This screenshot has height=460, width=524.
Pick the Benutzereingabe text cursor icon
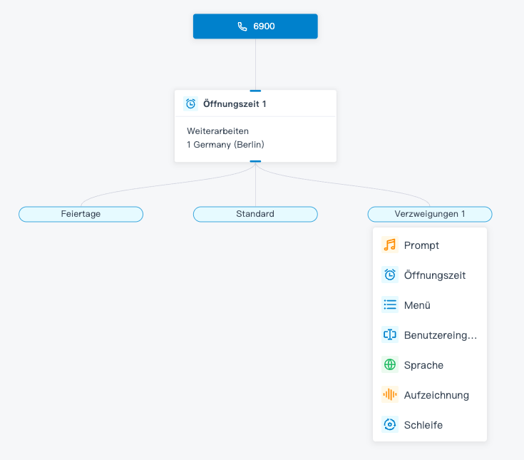[x=389, y=335]
